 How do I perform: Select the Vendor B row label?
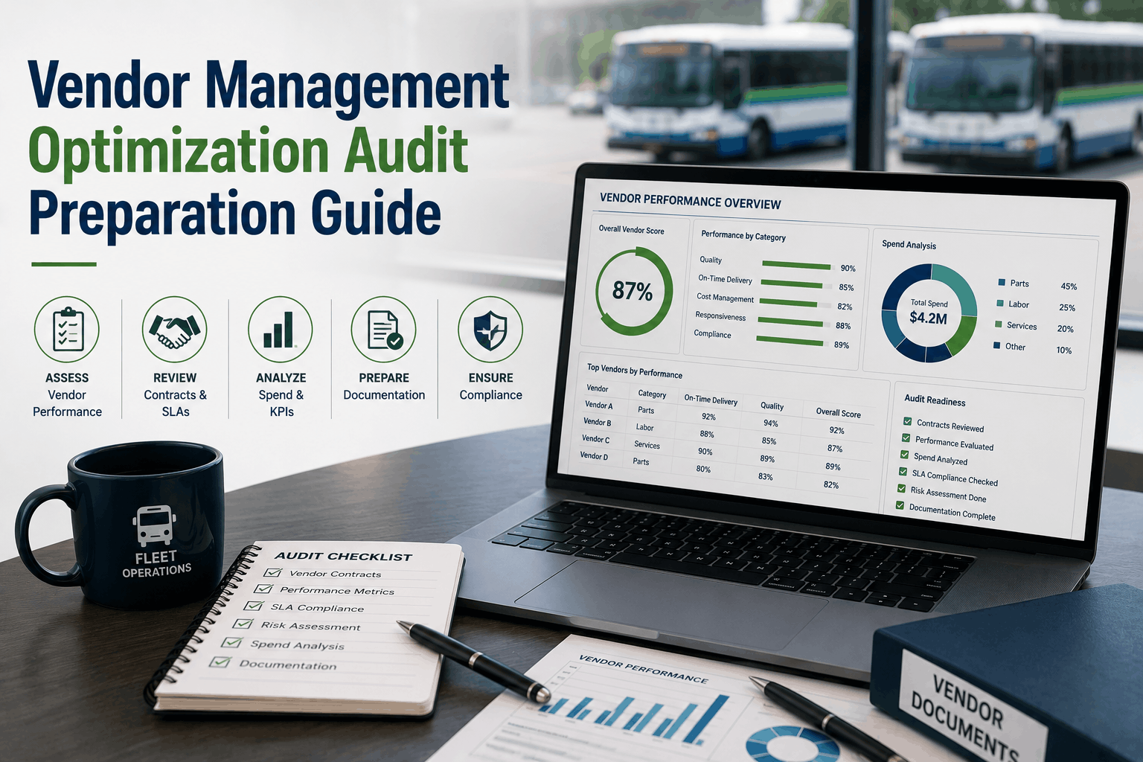click(597, 422)
